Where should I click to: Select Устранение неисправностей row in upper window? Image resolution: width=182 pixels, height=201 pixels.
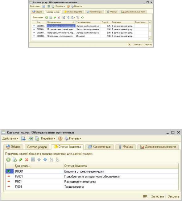(90, 36)
